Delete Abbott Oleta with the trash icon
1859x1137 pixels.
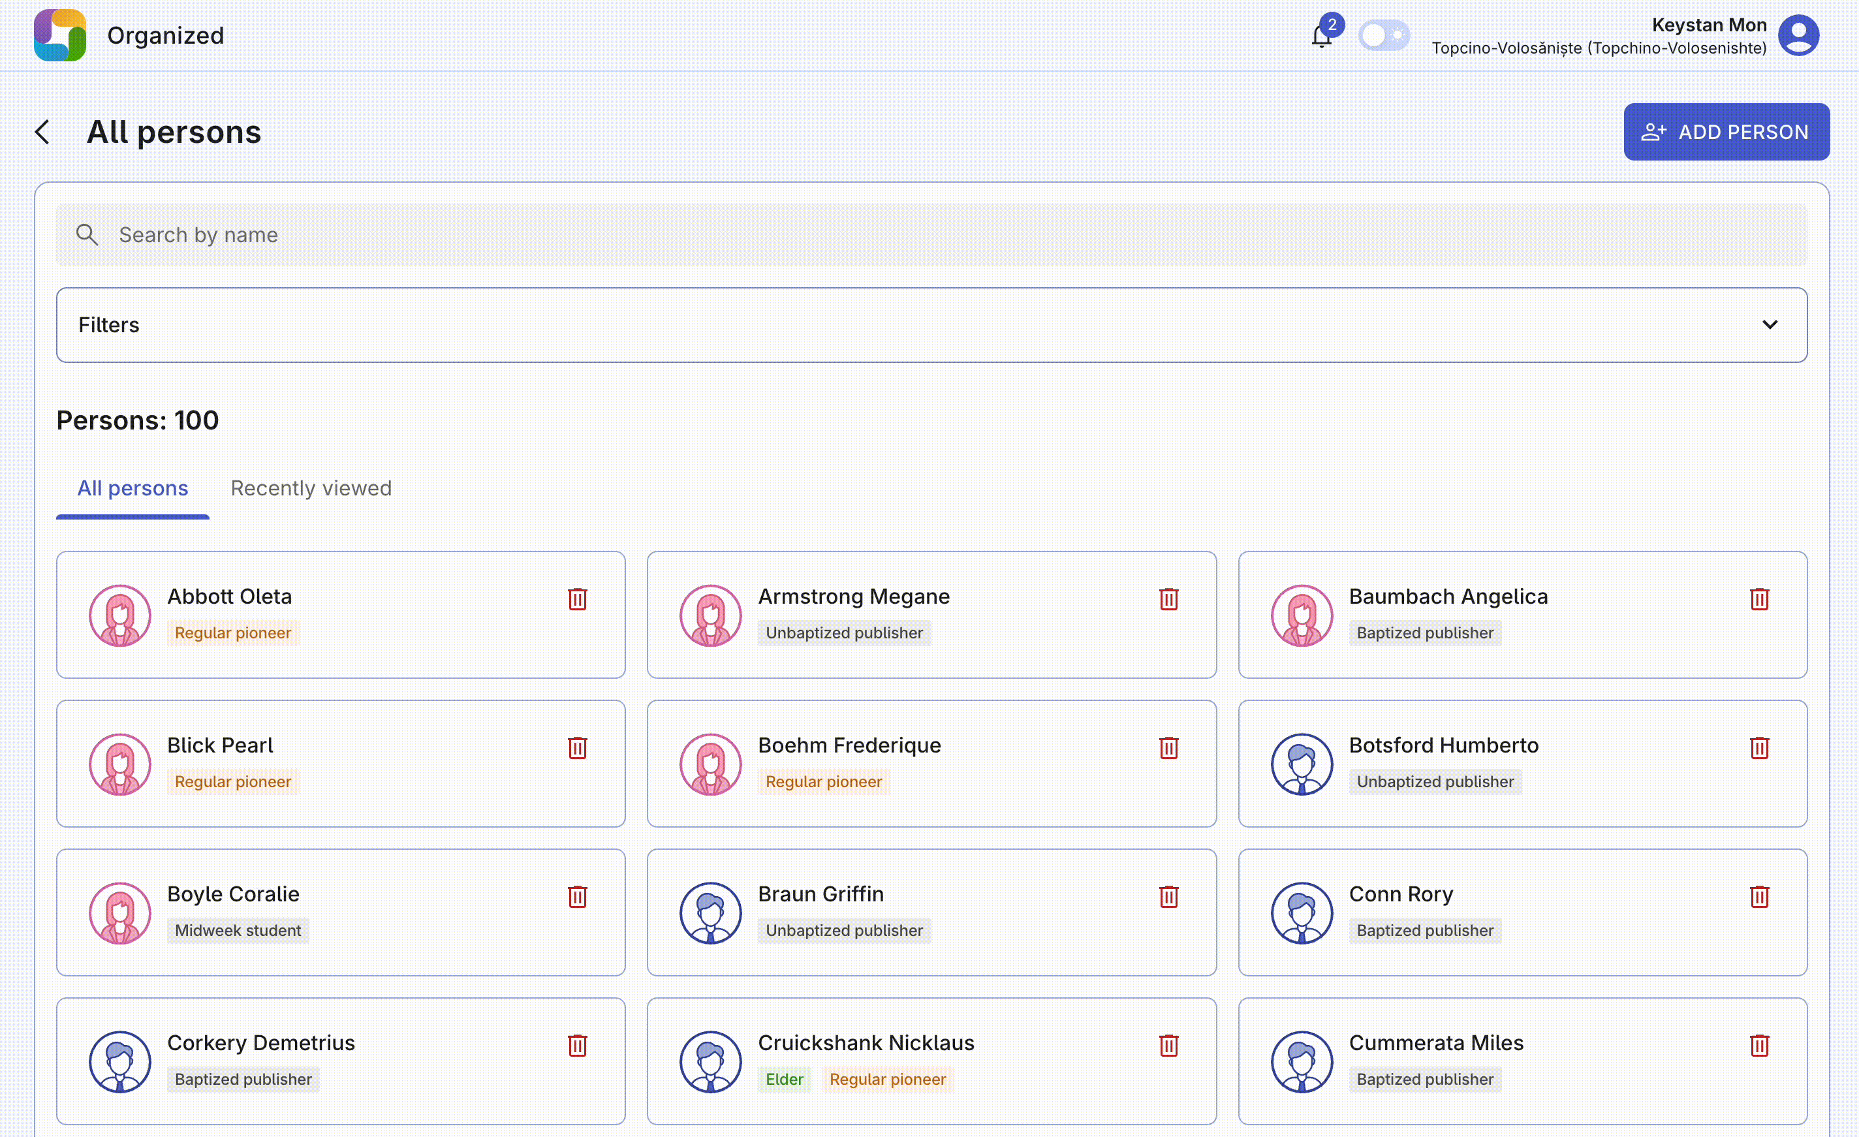pos(577,599)
